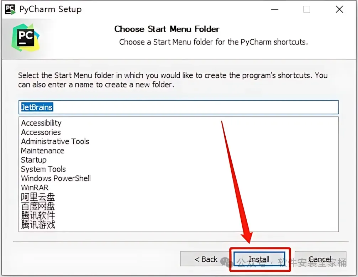Click the JetBrains folder name field
Viewport: 358px width, 277px height.
tap(179, 107)
